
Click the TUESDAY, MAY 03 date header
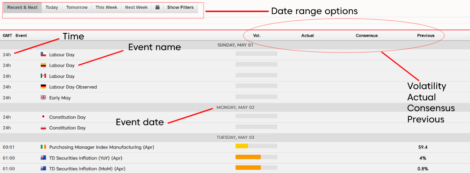235,138
